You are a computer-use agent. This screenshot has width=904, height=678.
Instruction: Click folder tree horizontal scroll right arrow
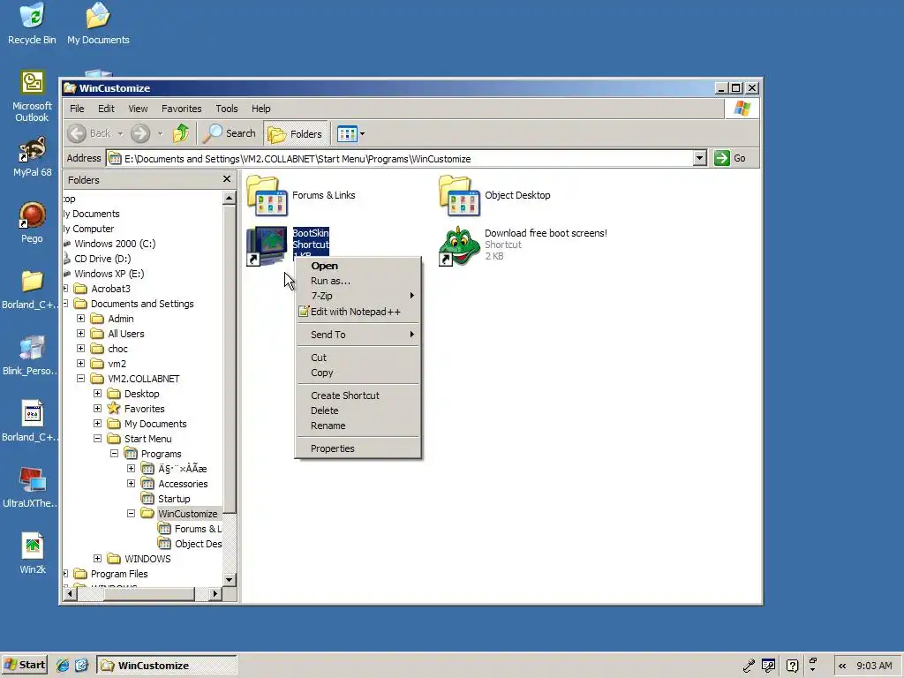click(x=215, y=593)
